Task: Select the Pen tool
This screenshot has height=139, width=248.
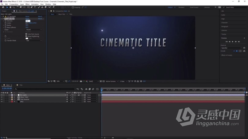Action: [x=32, y=7]
